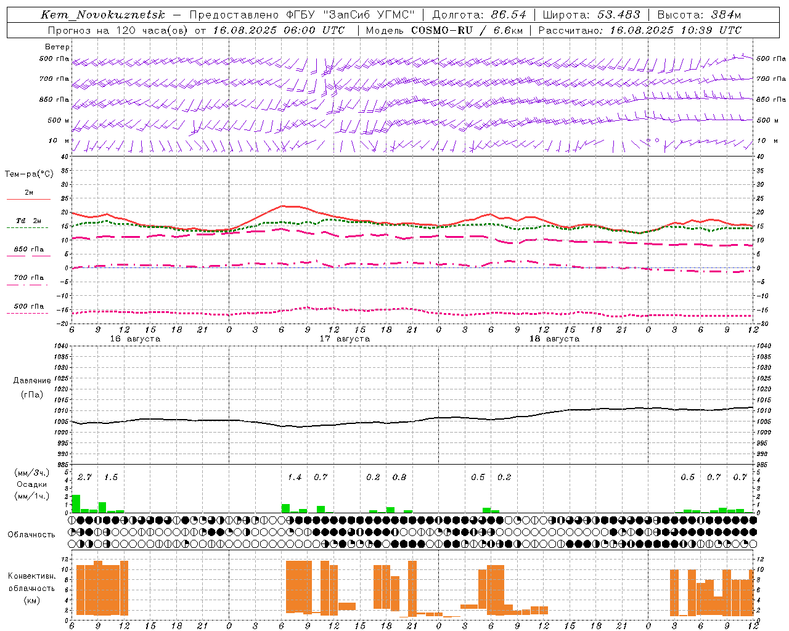Click the temperature legend's 700 гПа entry
789x631 pixels.
[28, 277]
